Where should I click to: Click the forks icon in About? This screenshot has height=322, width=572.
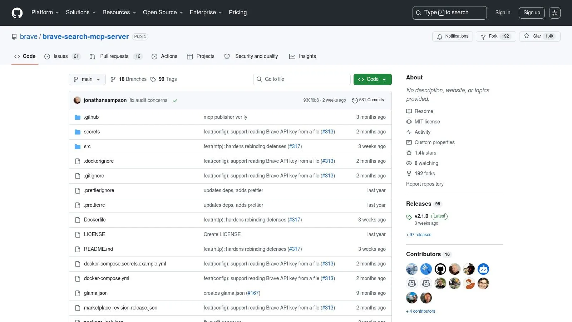(x=409, y=174)
